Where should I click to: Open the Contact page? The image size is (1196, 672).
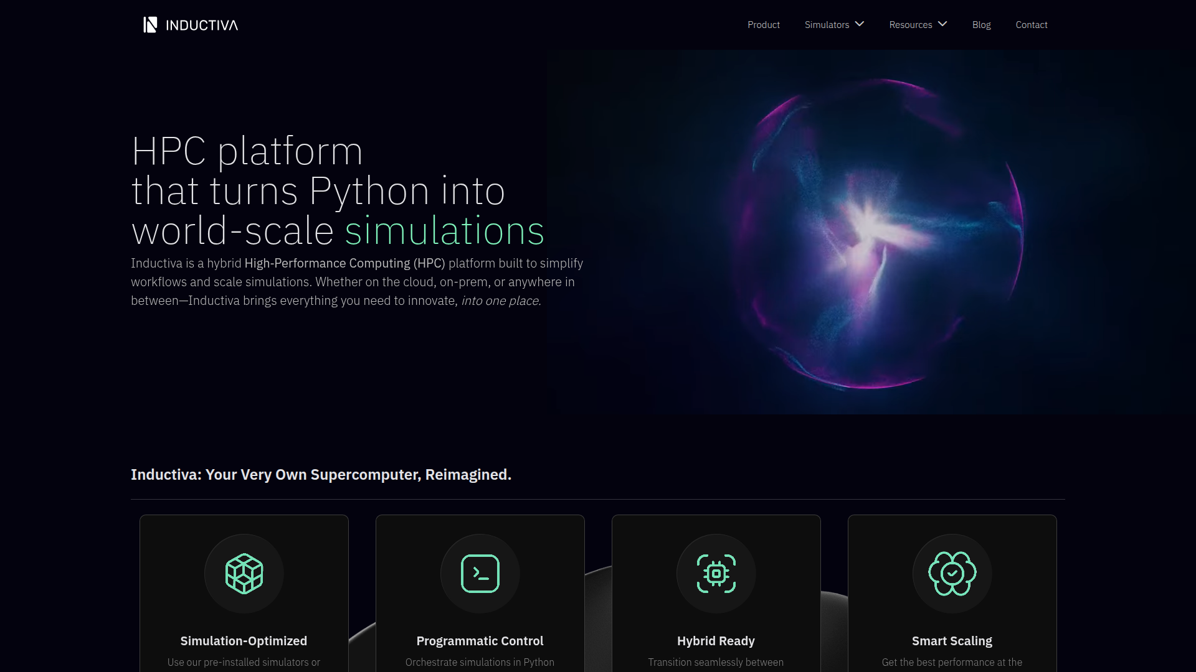coord(1032,25)
